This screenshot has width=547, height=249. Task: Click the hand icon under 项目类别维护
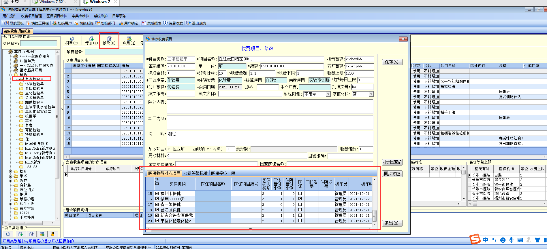(x=52, y=234)
